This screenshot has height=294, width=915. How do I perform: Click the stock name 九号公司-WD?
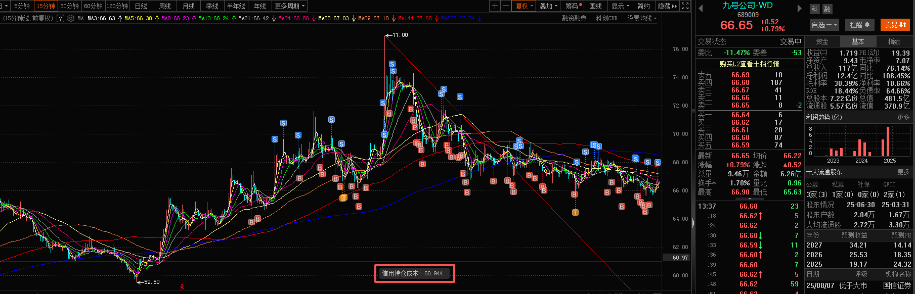[x=748, y=6]
